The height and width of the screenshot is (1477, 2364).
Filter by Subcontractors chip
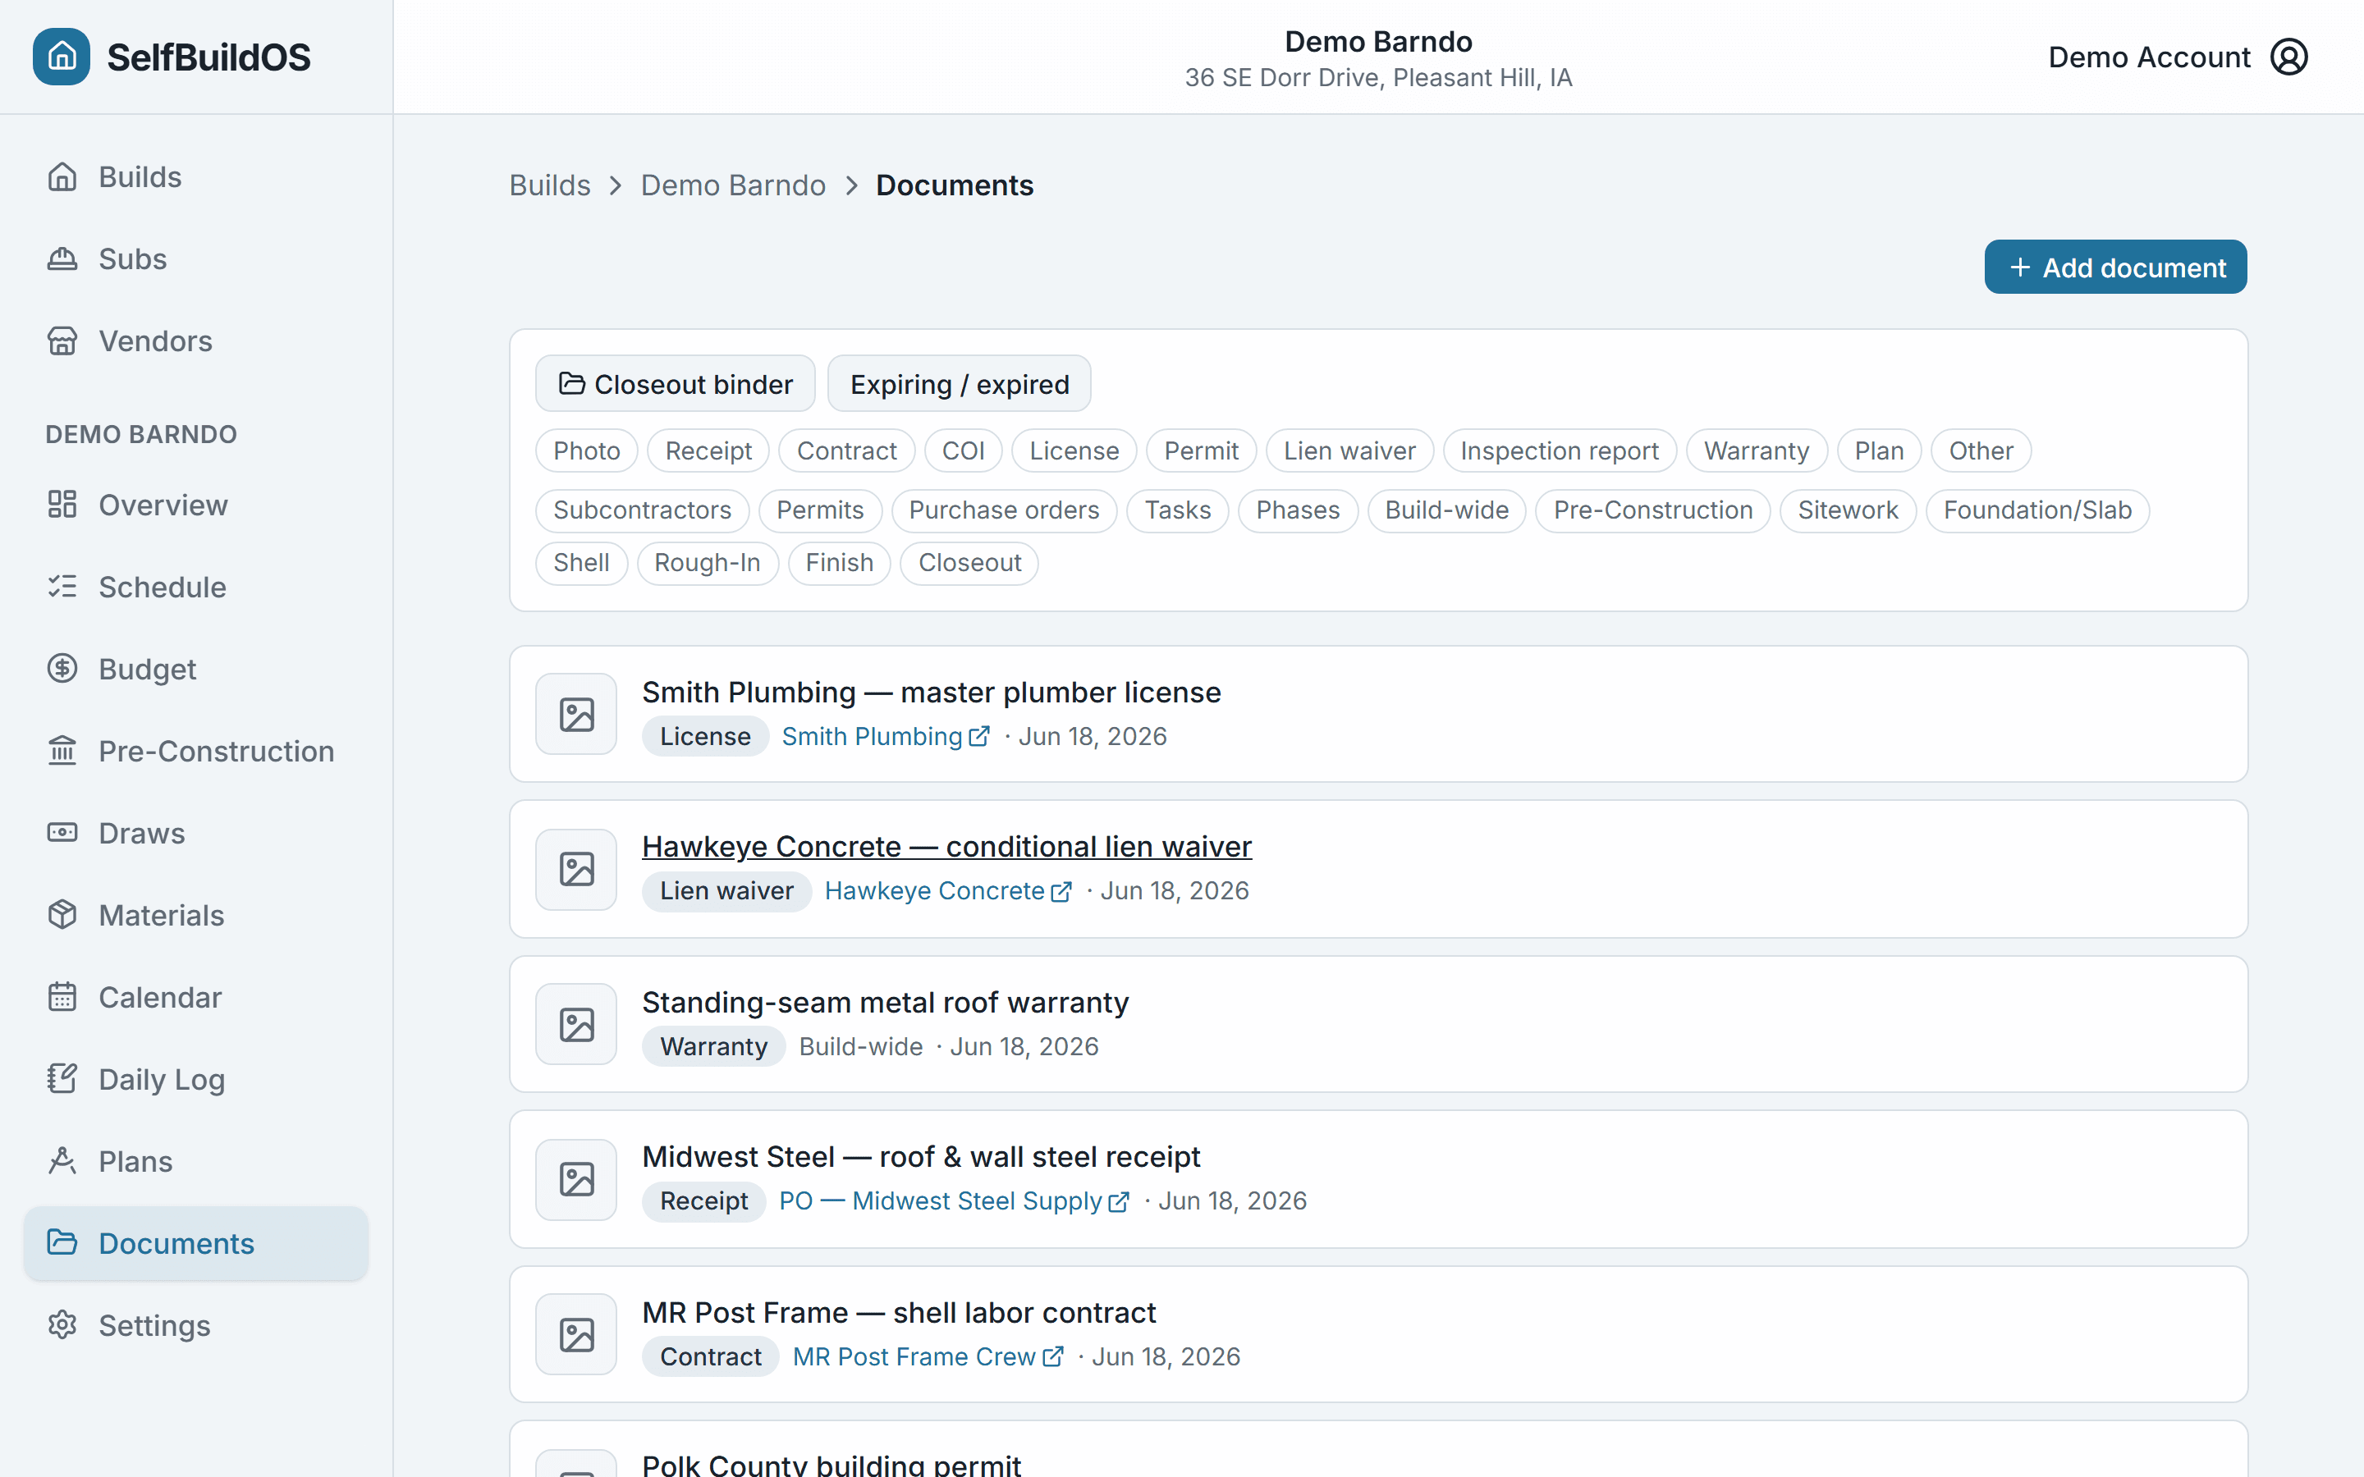tap(642, 510)
